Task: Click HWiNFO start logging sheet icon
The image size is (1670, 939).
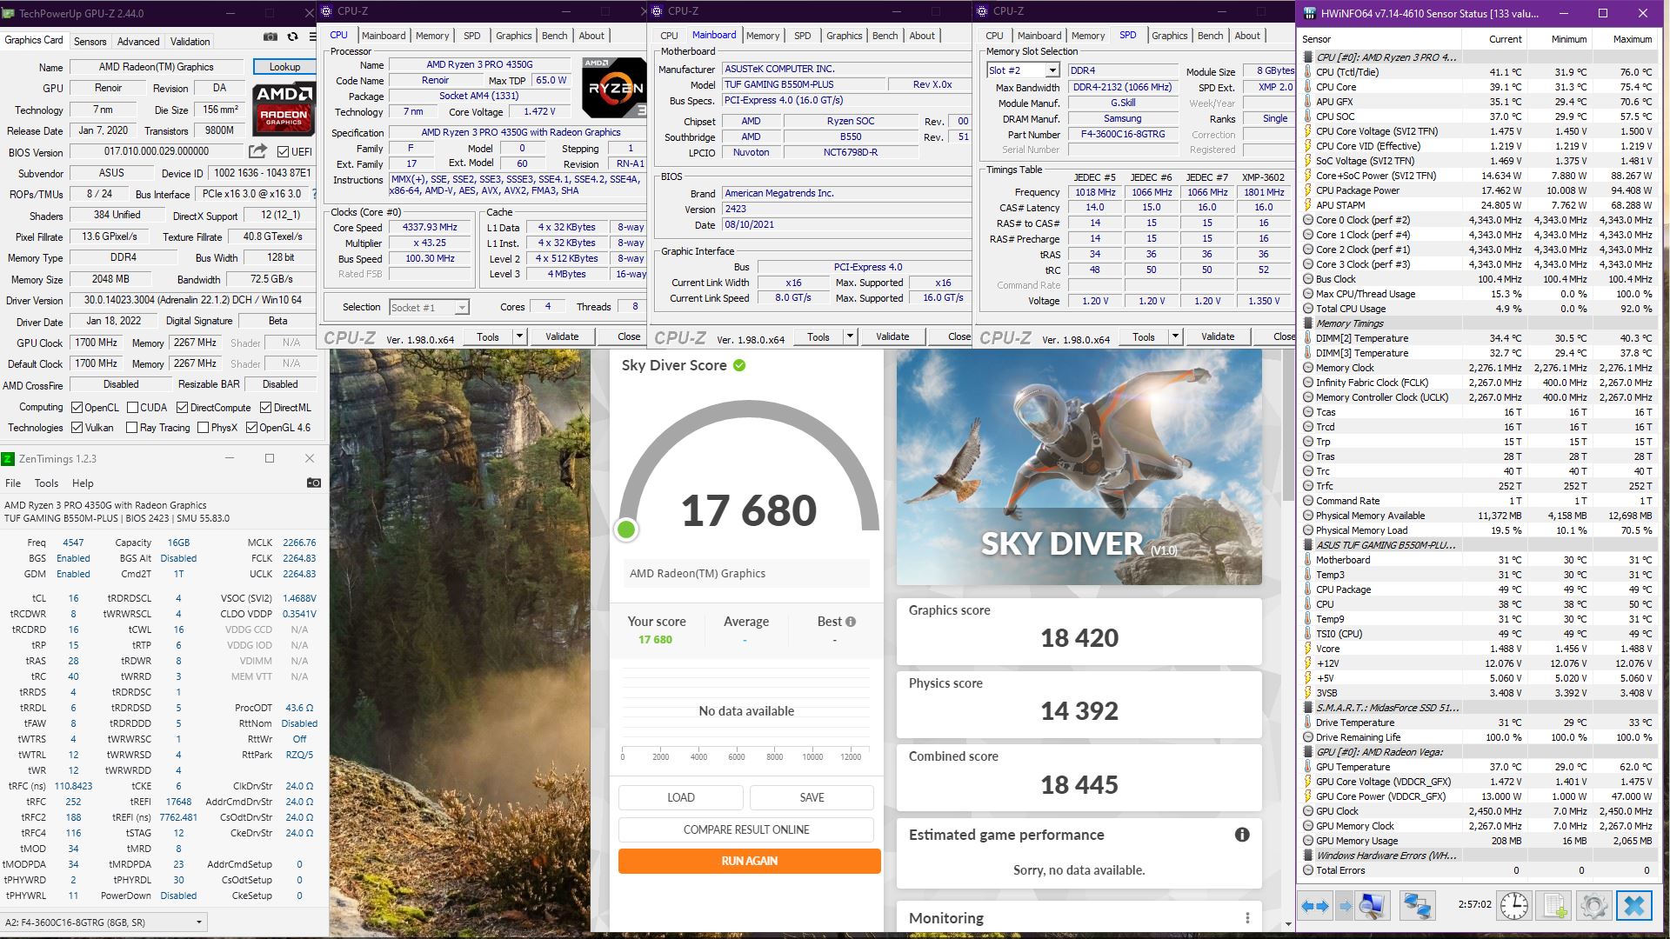Action: (x=1555, y=906)
